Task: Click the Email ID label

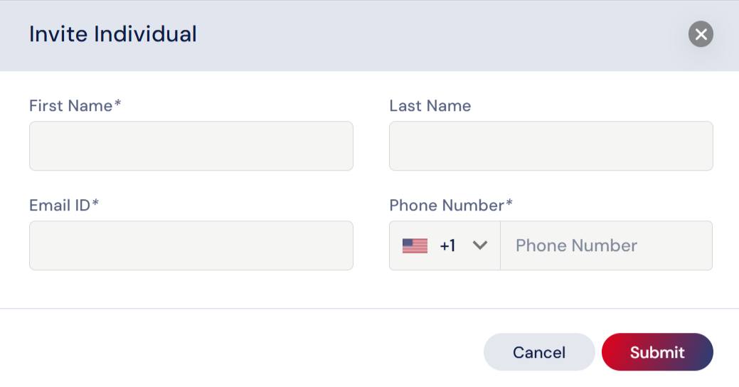Action: (60, 205)
